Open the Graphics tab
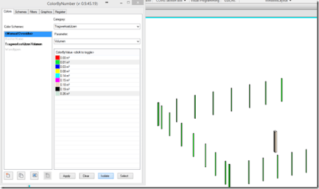The image size is (319, 189). pos(46,12)
